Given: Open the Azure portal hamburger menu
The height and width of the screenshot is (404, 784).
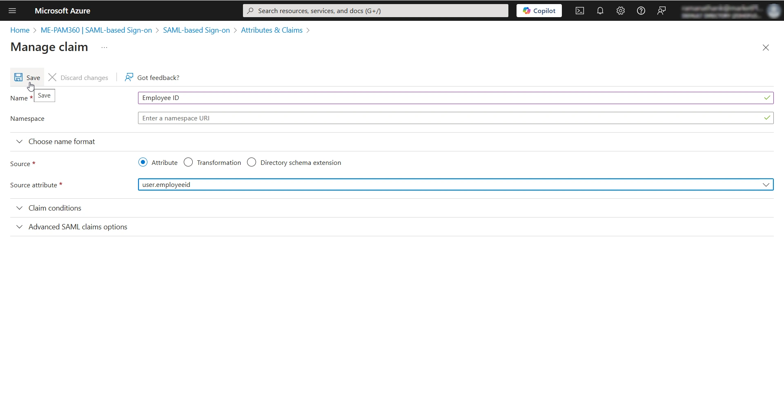Looking at the screenshot, I should click(12, 11).
